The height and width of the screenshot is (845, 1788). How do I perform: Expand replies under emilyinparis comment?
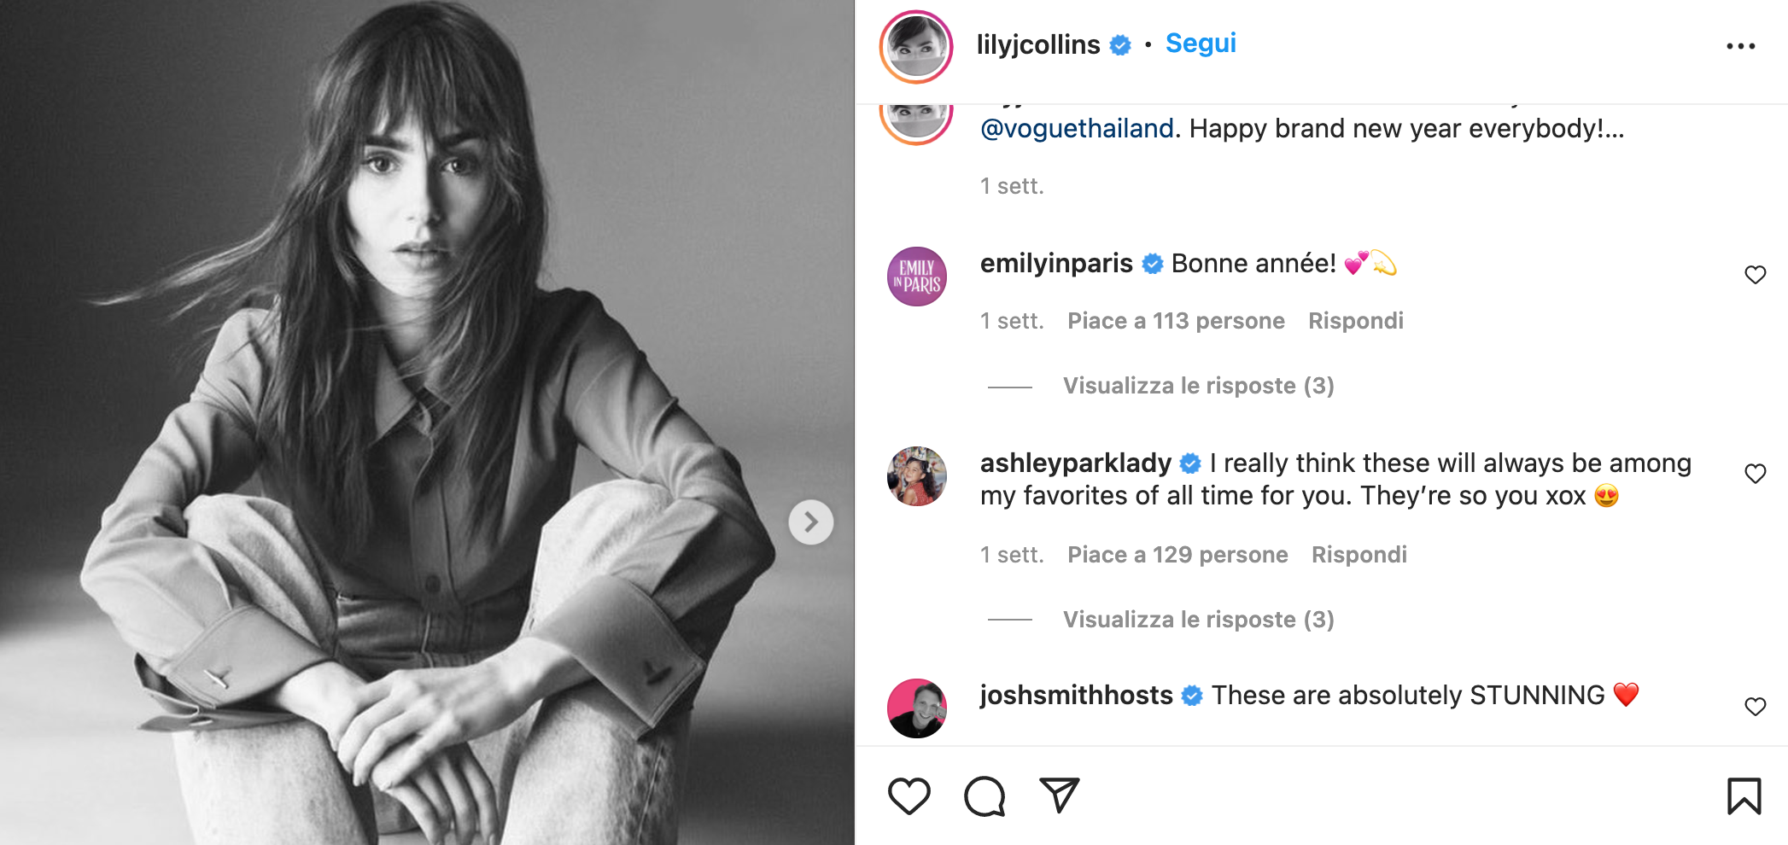pos(1197,386)
